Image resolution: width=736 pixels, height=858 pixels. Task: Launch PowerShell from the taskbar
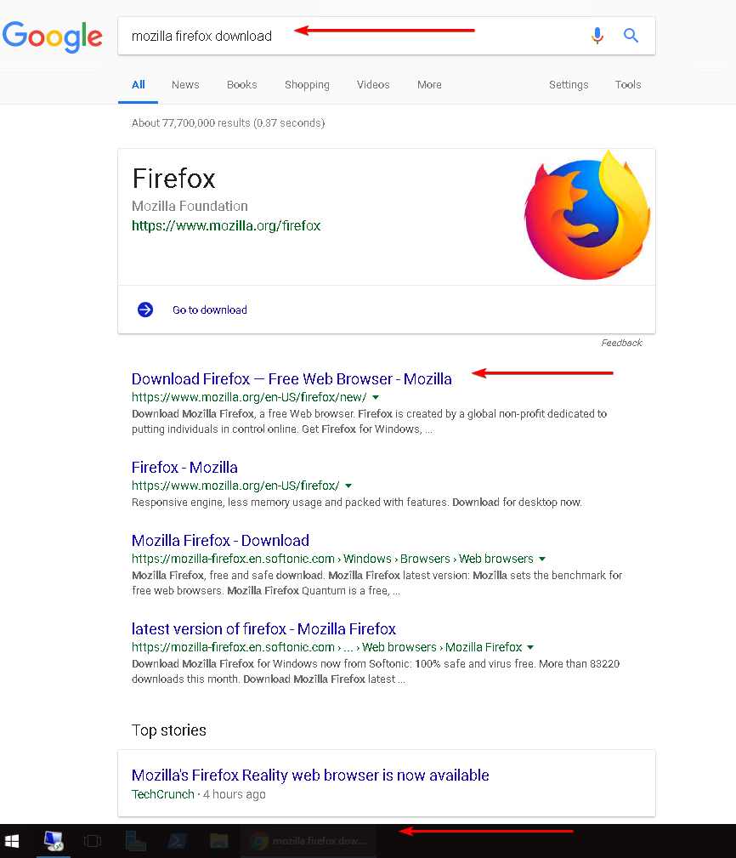point(177,841)
